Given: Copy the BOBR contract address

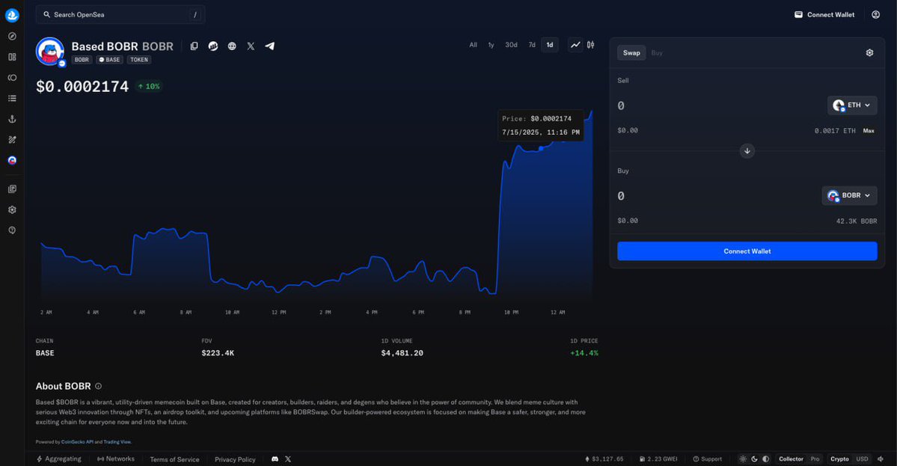Looking at the screenshot, I should pyautogui.click(x=195, y=46).
